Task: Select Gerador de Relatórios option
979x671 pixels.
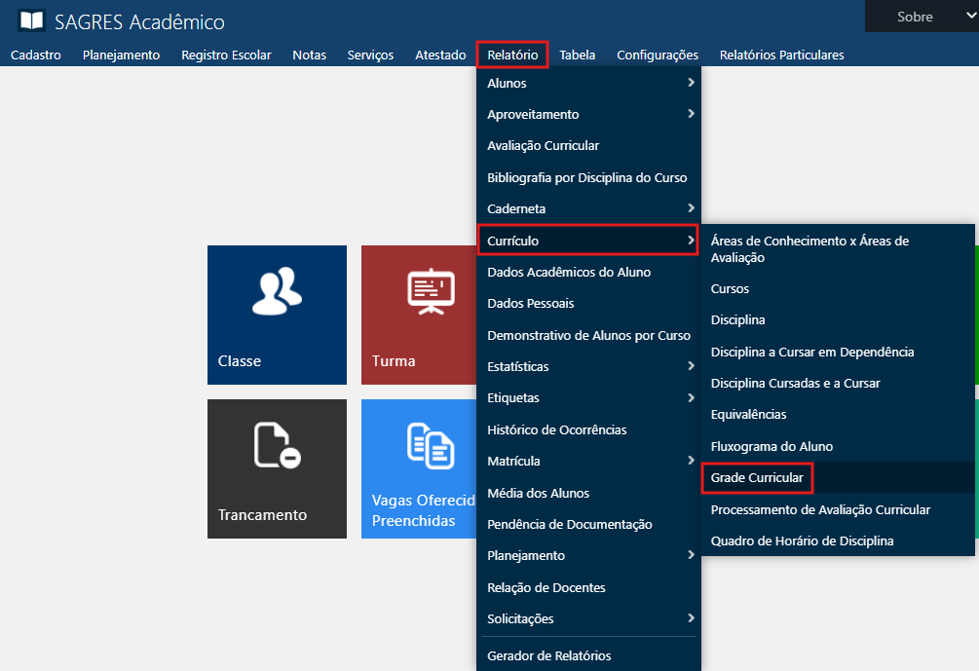Action: pyautogui.click(x=548, y=654)
